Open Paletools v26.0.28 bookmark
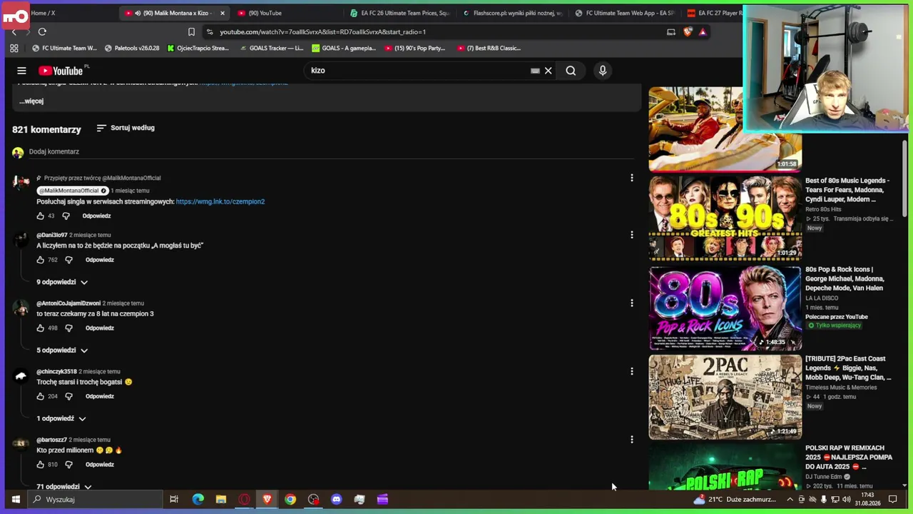This screenshot has height=514, width=913. [x=132, y=48]
